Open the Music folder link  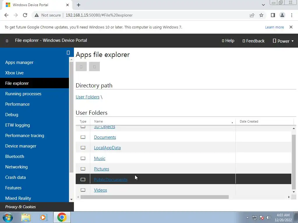pyautogui.click(x=100, y=158)
